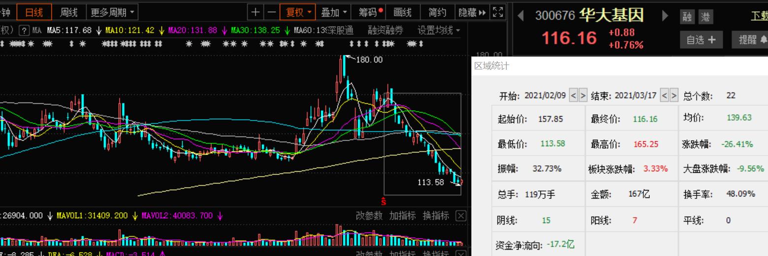Click percent change +0.76%
The height and width of the screenshot is (256, 768).
(626, 45)
